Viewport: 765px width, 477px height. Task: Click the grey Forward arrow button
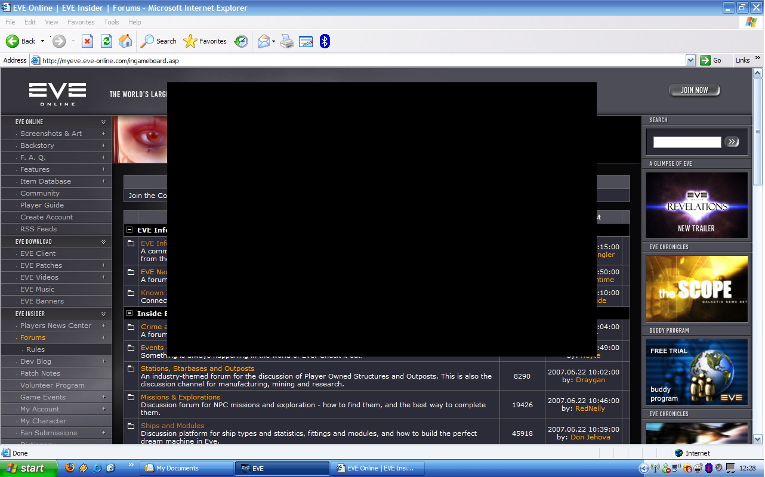point(59,41)
